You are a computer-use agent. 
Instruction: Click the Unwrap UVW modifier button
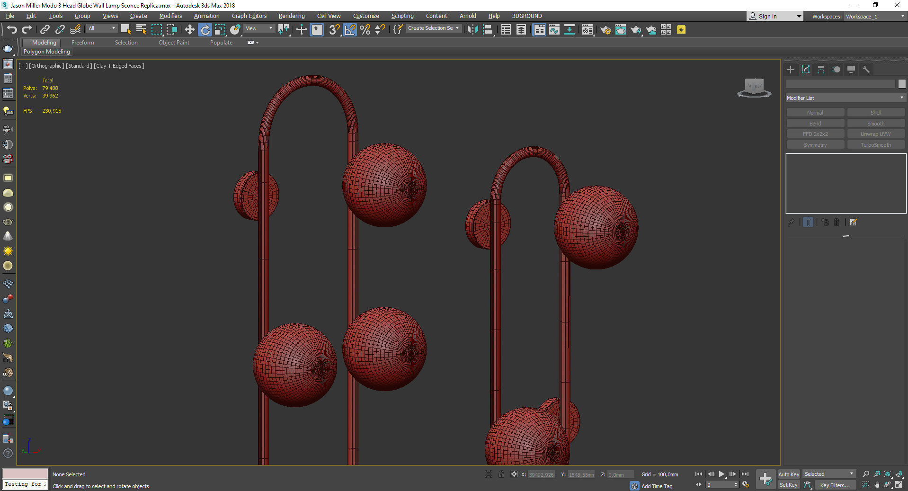click(x=876, y=134)
